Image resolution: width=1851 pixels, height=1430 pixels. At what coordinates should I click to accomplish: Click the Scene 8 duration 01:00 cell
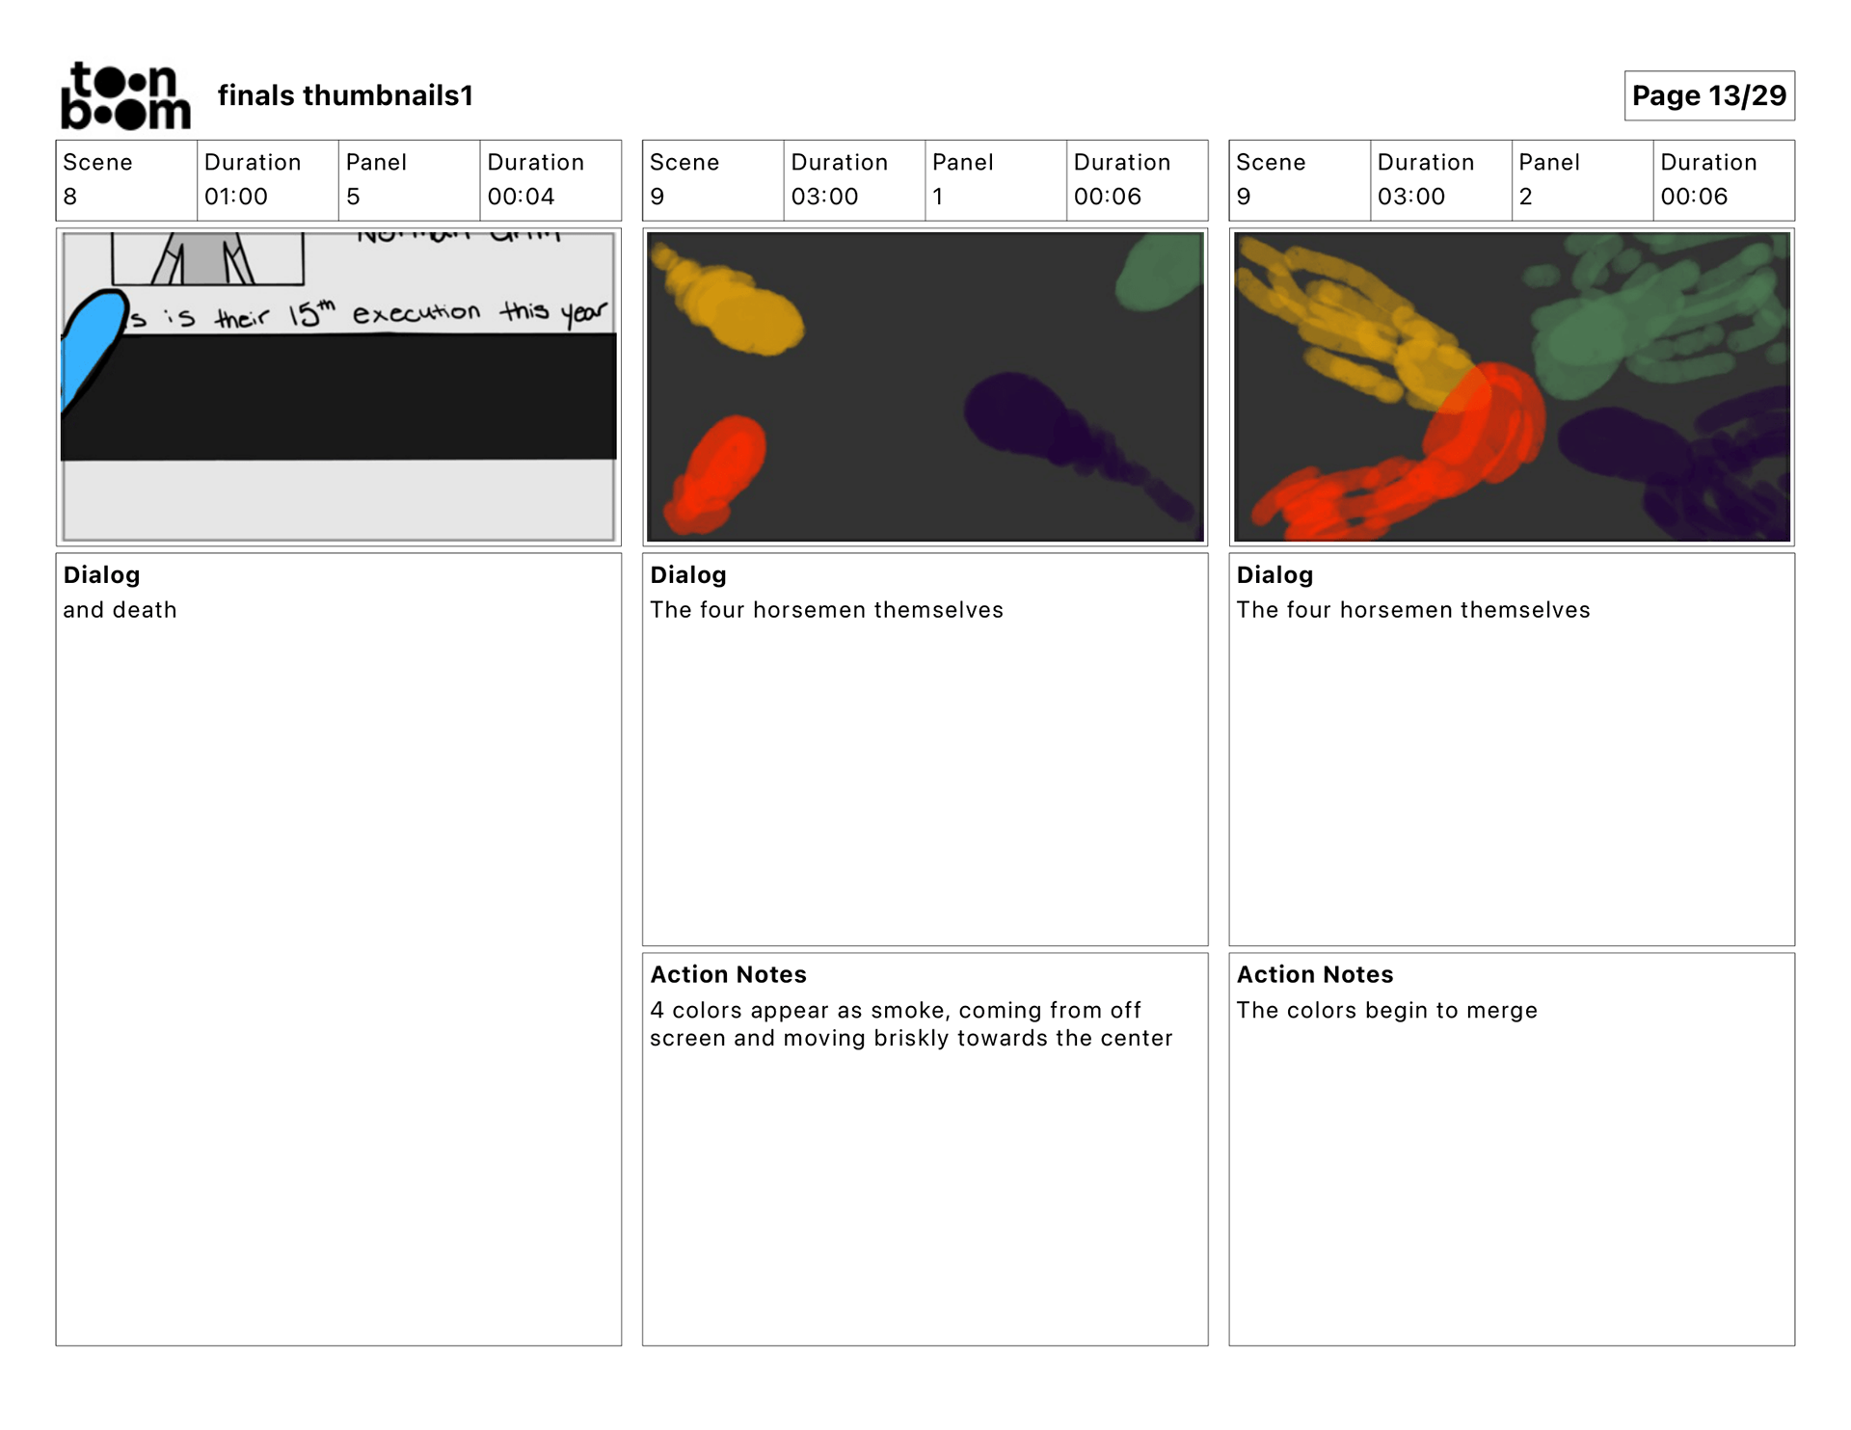267,180
